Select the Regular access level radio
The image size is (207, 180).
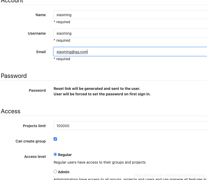point(55,154)
